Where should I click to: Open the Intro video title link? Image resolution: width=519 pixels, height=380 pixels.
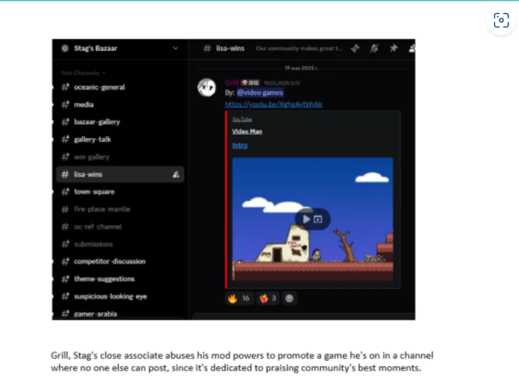pyautogui.click(x=240, y=146)
